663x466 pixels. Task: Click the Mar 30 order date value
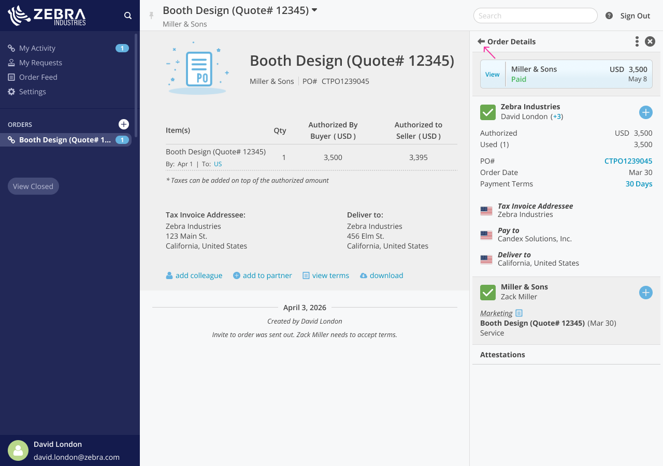641,172
